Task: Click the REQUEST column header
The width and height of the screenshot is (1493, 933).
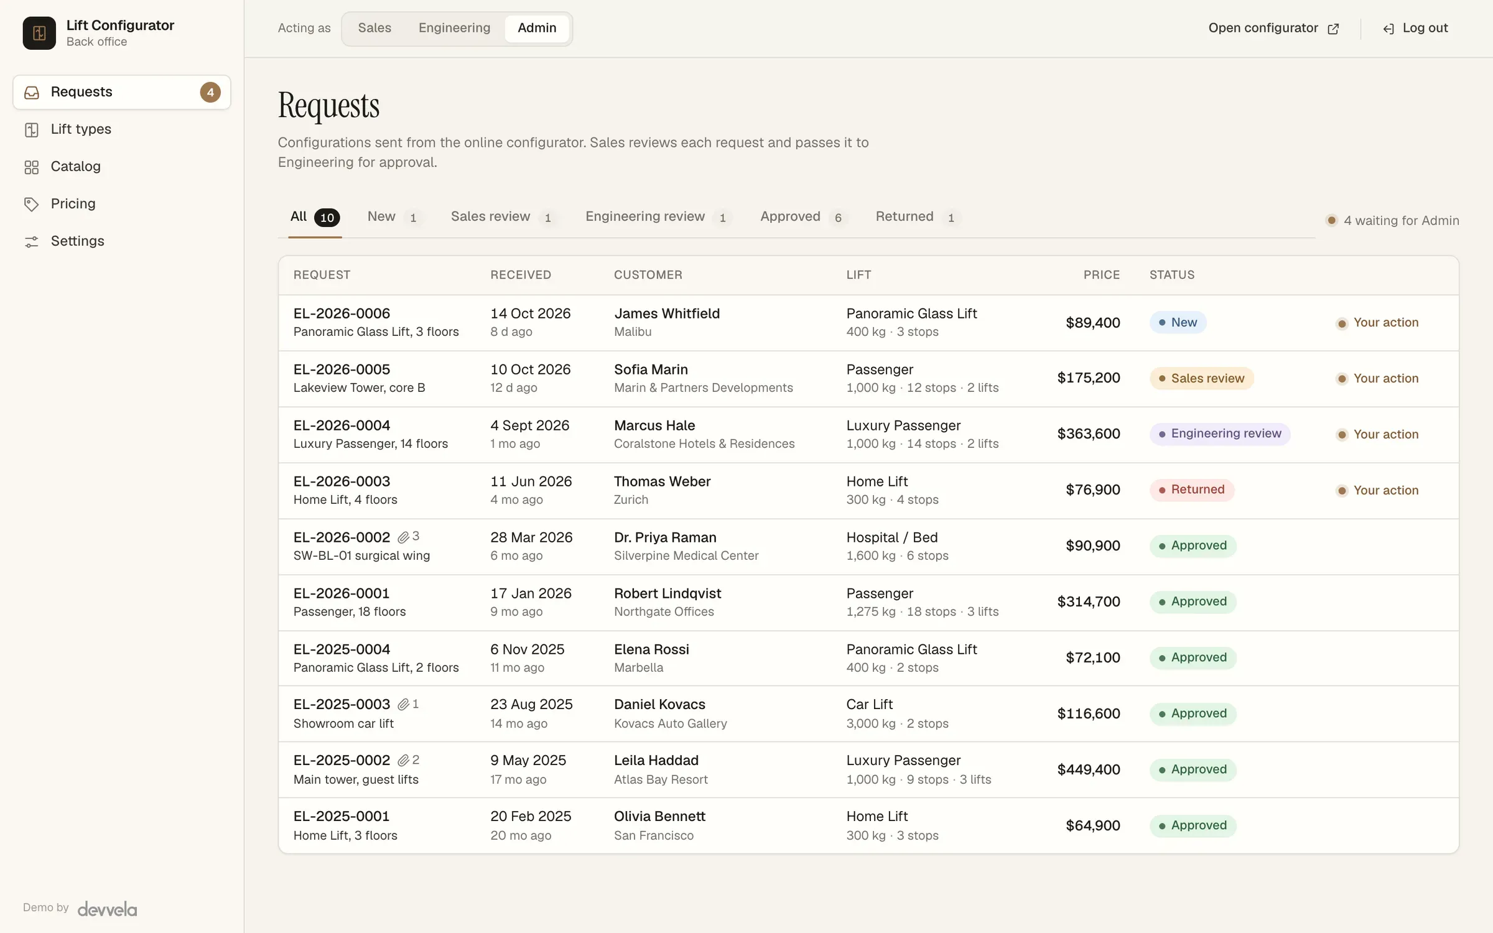Action: 322,275
